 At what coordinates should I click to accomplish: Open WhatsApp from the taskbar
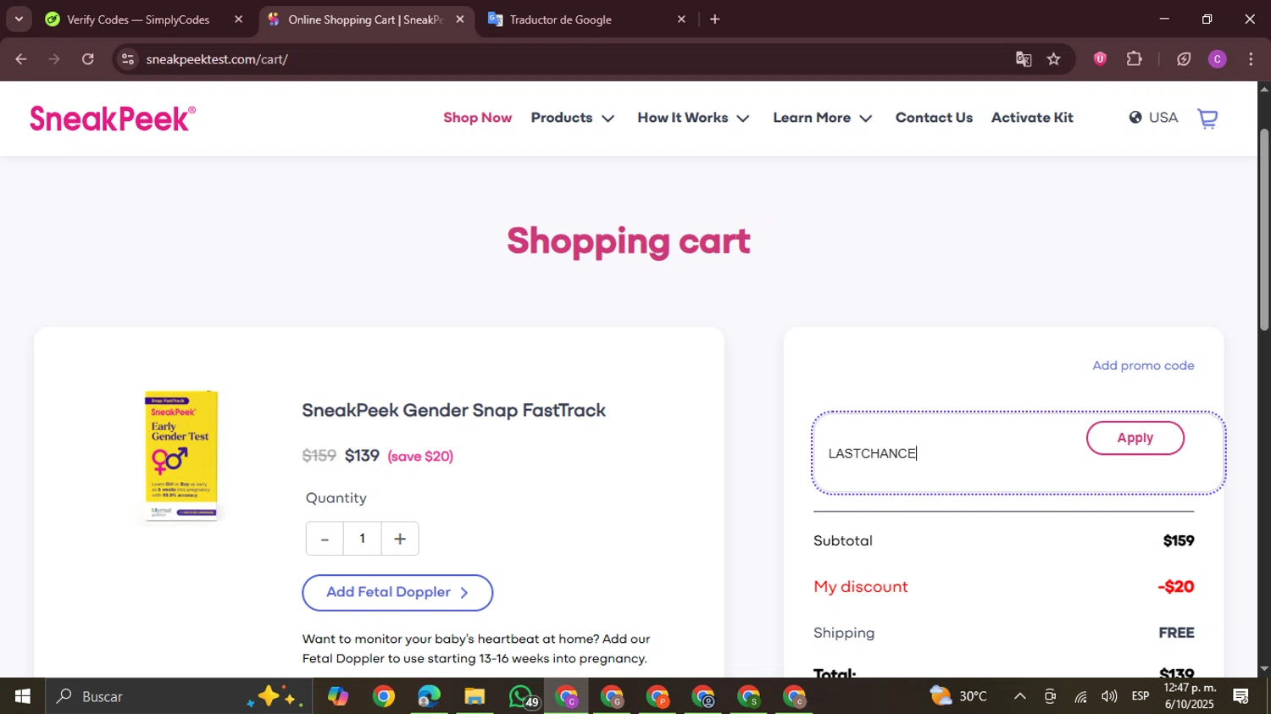[x=522, y=696]
